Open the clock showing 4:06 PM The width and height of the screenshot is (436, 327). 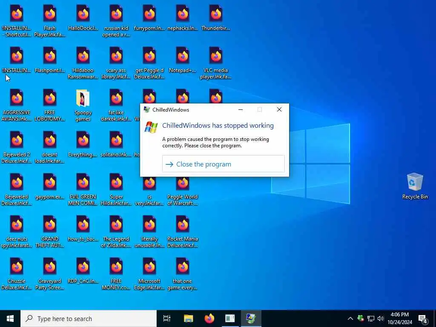click(x=399, y=318)
